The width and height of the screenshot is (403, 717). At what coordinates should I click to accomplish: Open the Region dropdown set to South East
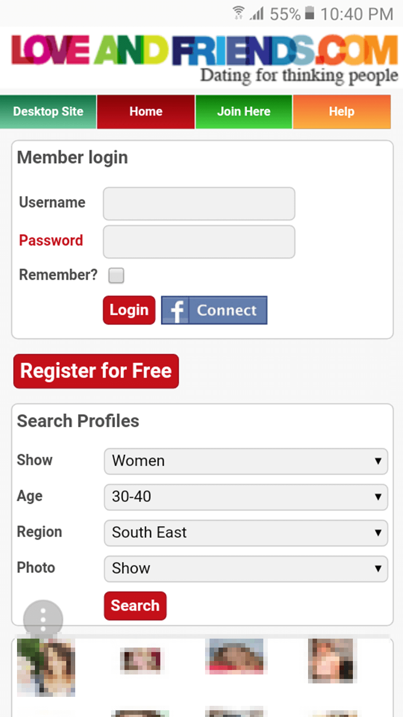tap(246, 532)
